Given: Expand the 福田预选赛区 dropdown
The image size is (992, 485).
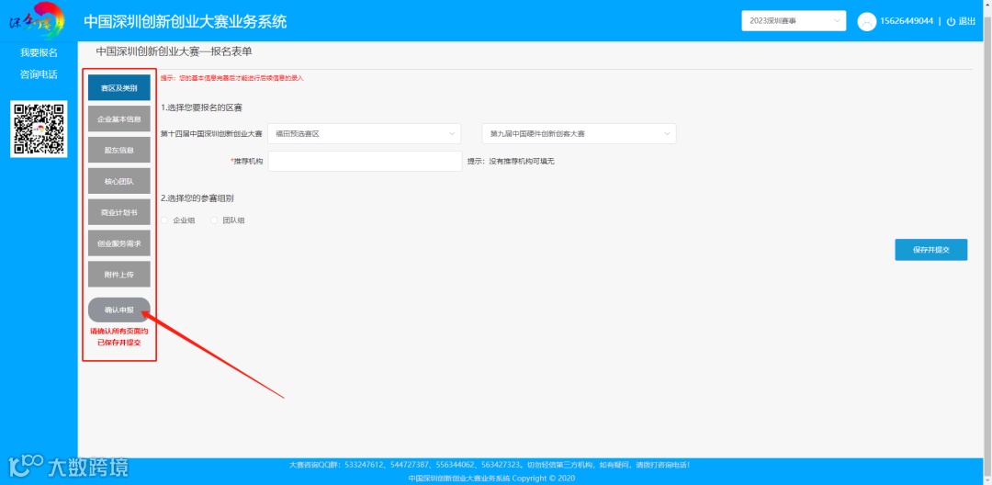Looking at the screenshot, I should click(365, 133).
